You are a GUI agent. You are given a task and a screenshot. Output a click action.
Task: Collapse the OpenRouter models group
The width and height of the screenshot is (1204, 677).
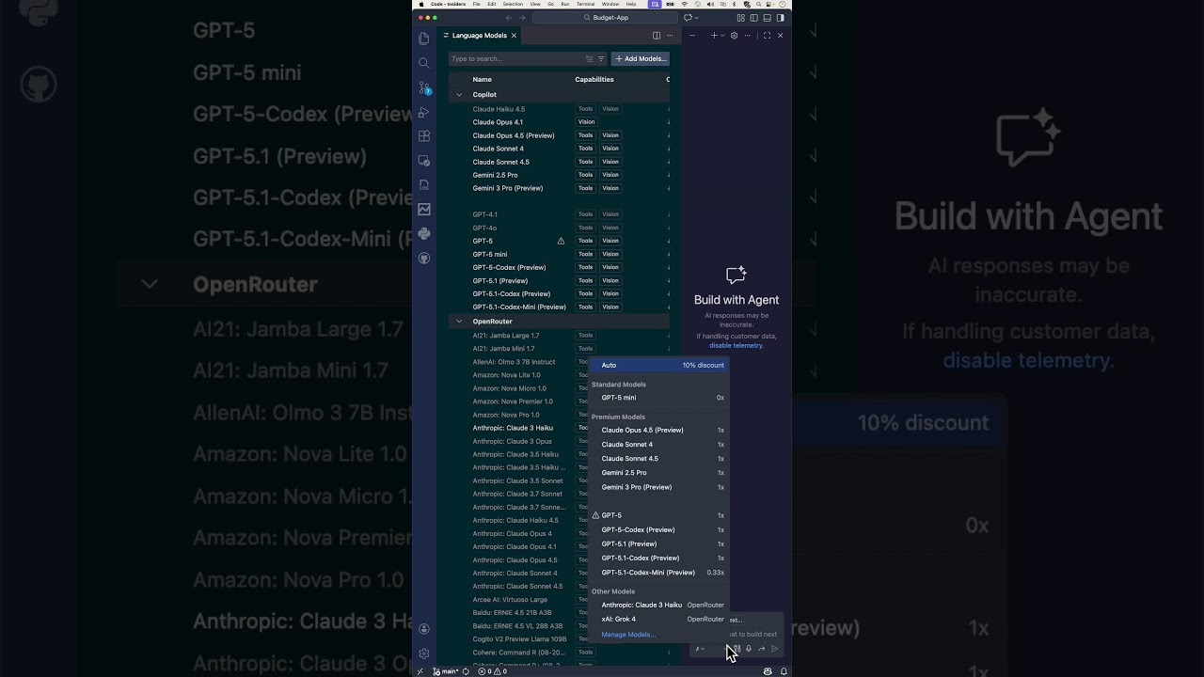click(459, 322)
